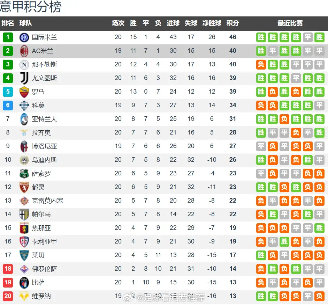This screenshot has width=328, height=305.
Task: Click Napoli's first orange 负 result badge
Action: click(261, 65)
